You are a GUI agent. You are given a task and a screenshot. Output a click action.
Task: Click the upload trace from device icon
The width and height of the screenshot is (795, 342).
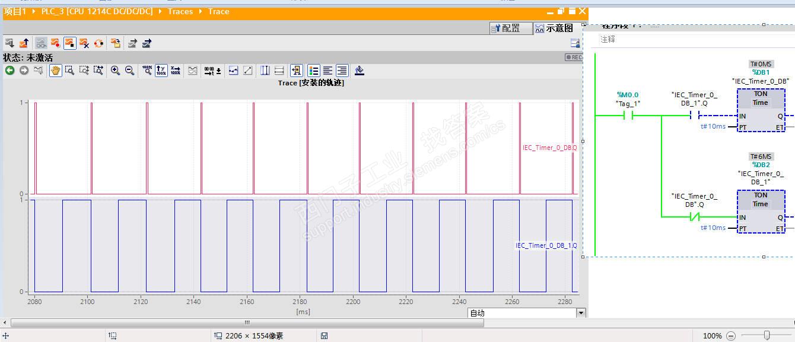pos(24,43)
